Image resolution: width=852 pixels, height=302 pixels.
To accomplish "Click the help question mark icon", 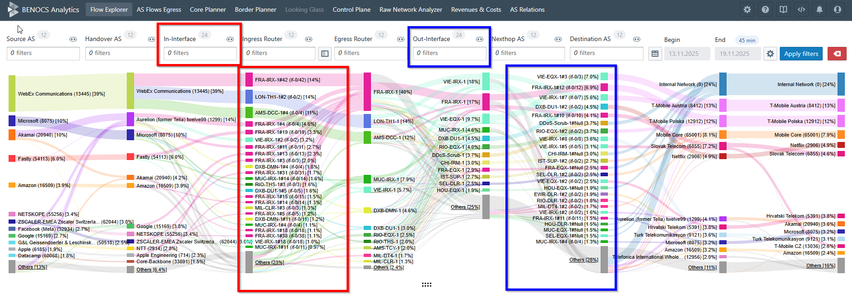I will (765, 9).
